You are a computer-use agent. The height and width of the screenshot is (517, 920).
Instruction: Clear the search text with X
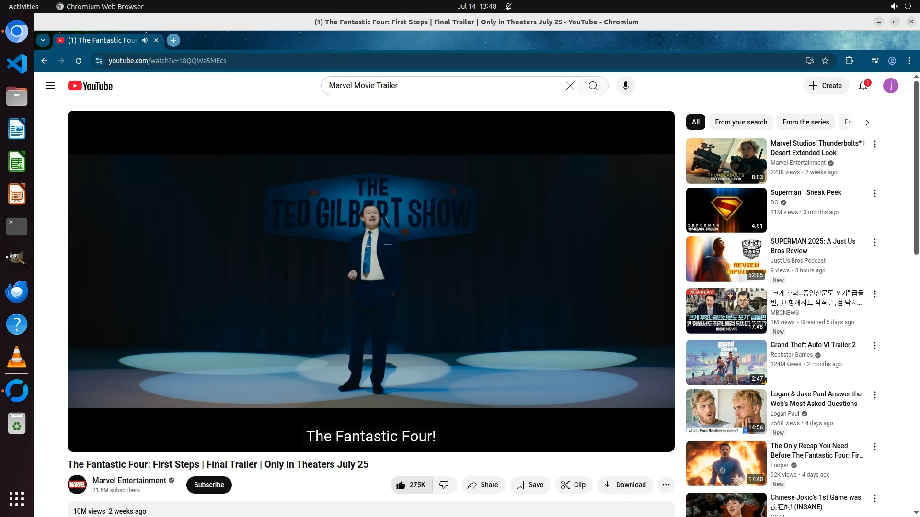click(x=570, y=86)
